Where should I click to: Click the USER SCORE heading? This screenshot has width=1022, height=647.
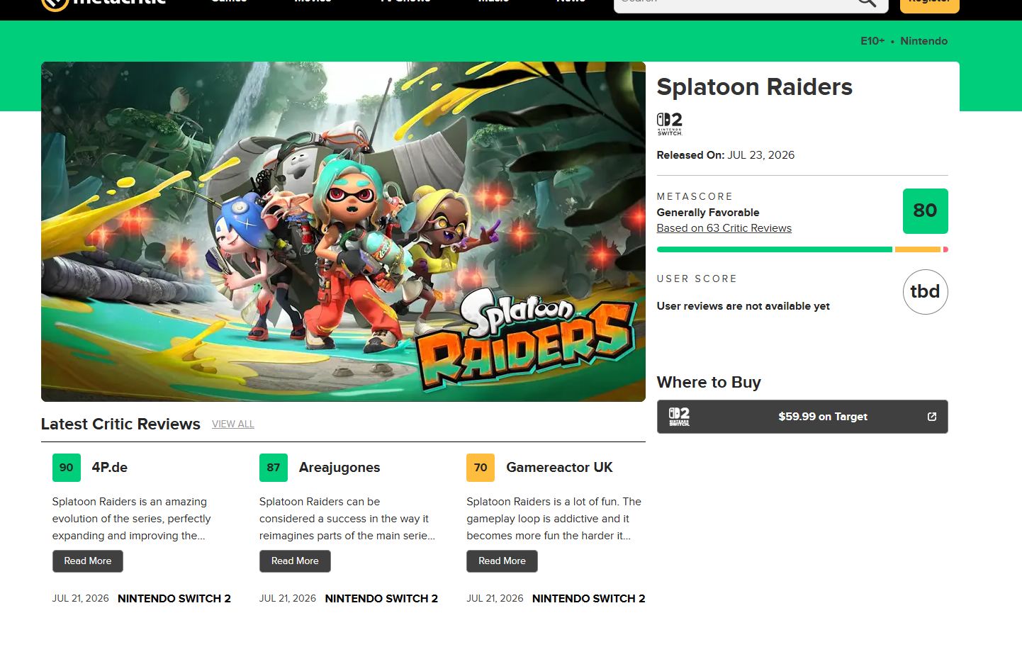tap(697, 279)
